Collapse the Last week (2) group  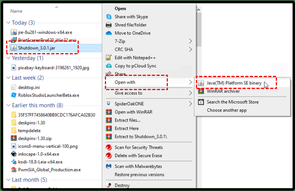(8, 78)
